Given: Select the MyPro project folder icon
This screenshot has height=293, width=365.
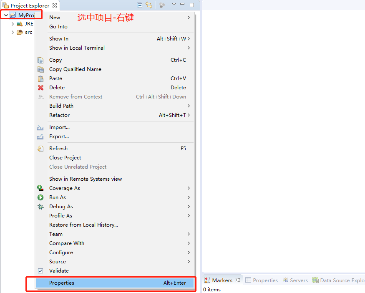Looking at the screenshot, I should point(13,15).
